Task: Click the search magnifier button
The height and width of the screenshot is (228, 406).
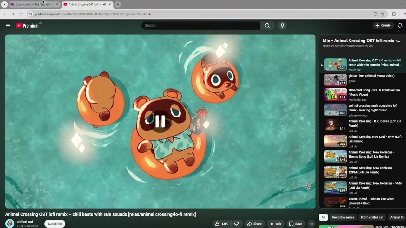Action: (267, 26)
